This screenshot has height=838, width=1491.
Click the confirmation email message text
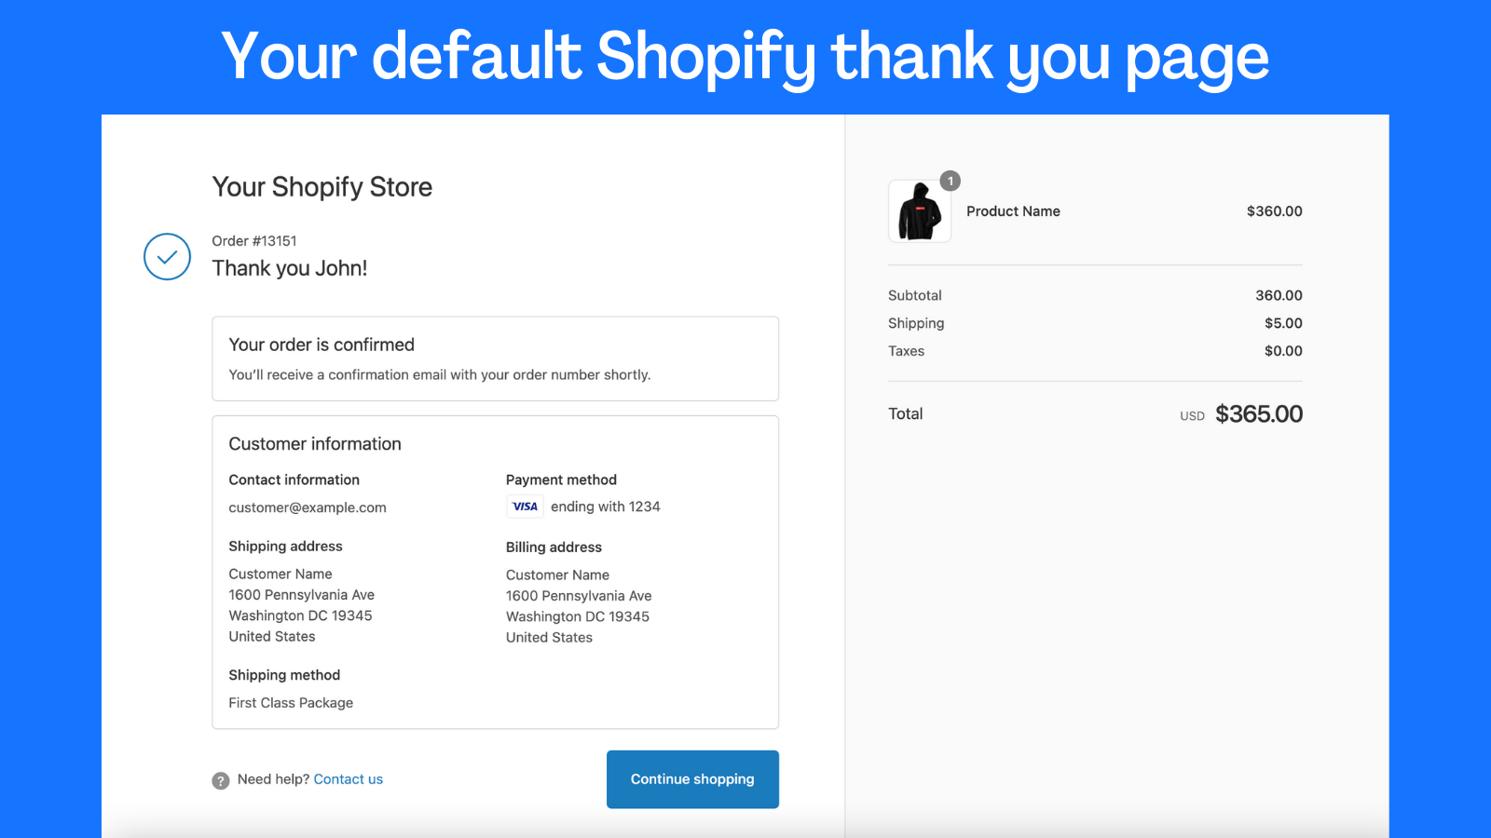[440, 374]
